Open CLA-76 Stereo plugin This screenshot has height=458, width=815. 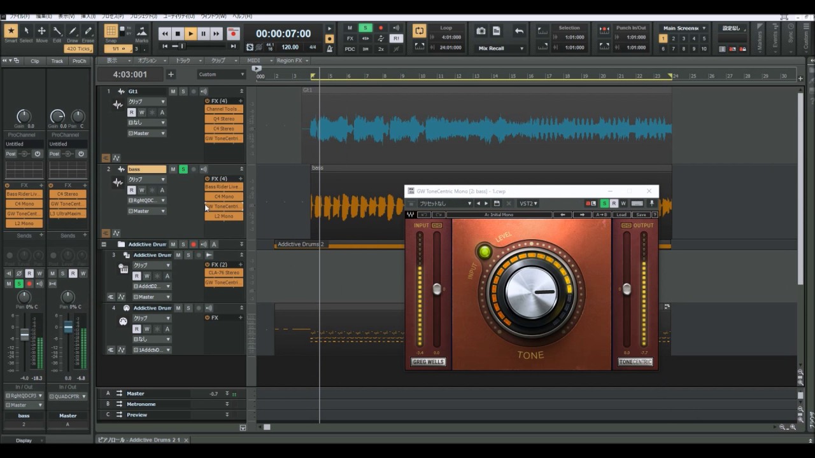223,272
